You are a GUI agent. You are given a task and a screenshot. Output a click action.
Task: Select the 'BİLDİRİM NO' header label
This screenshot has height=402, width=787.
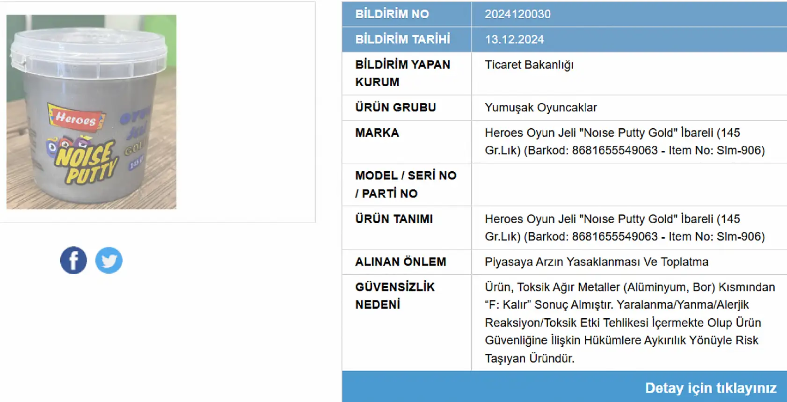coord(392,14)
